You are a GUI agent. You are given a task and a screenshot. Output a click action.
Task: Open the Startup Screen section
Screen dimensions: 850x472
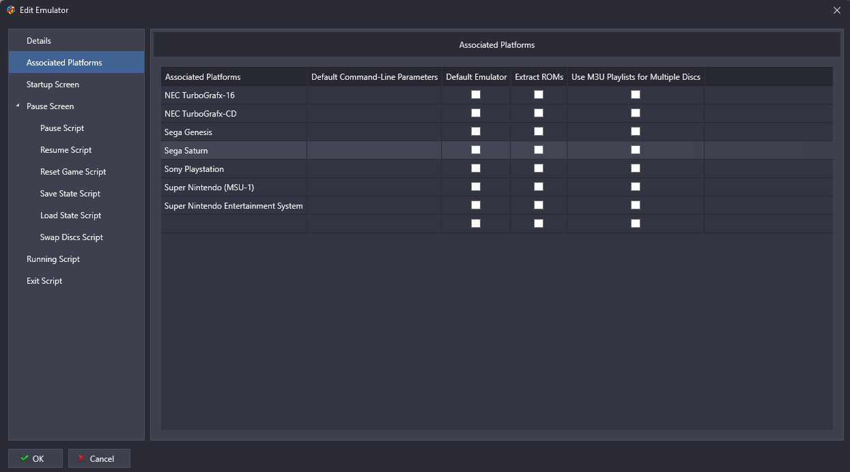[x=76, y=85]
